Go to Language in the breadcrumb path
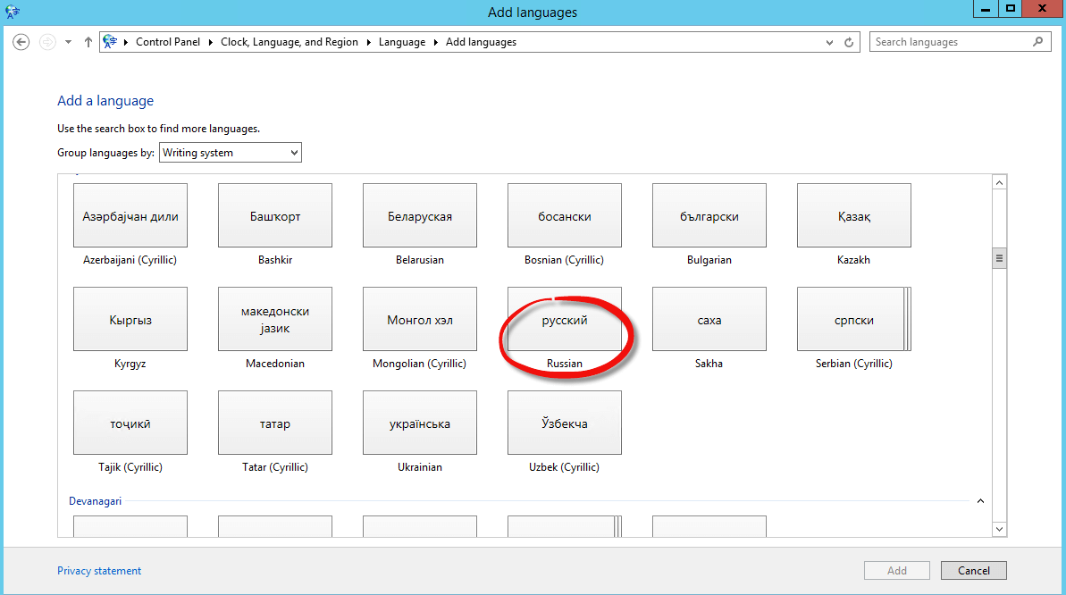 (402, 42)
